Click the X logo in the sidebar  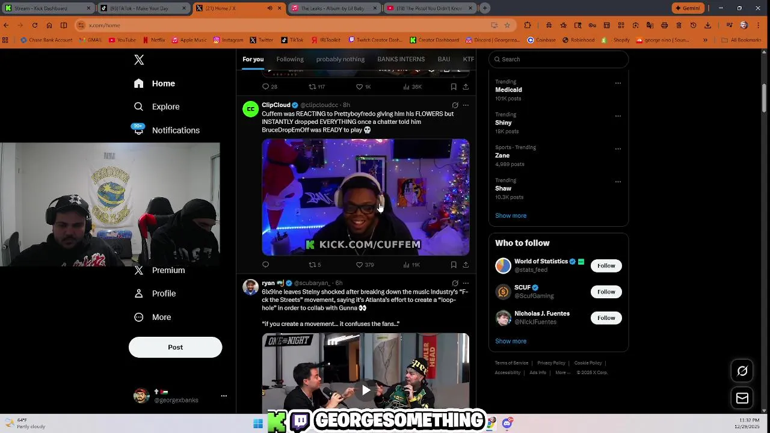(x=139, y=60)
